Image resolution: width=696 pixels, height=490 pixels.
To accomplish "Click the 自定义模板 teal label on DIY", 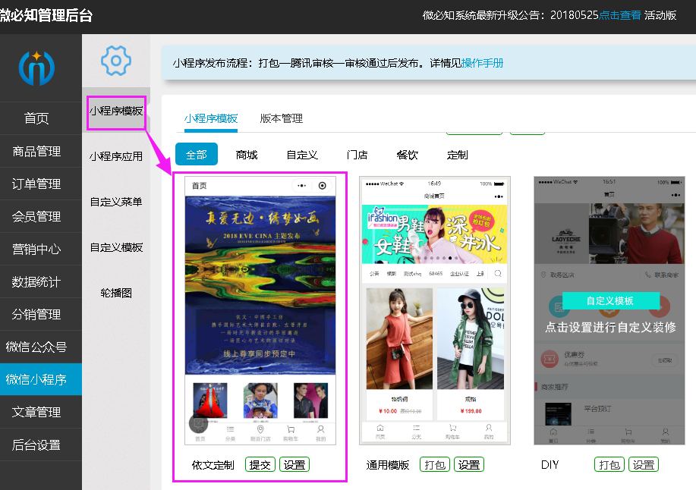I will point(610,300).
